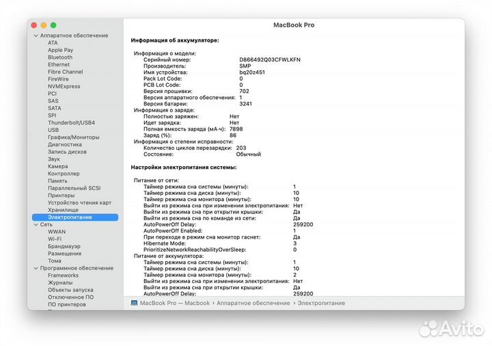Select Принтеры in the sidebar

[61, 196]
